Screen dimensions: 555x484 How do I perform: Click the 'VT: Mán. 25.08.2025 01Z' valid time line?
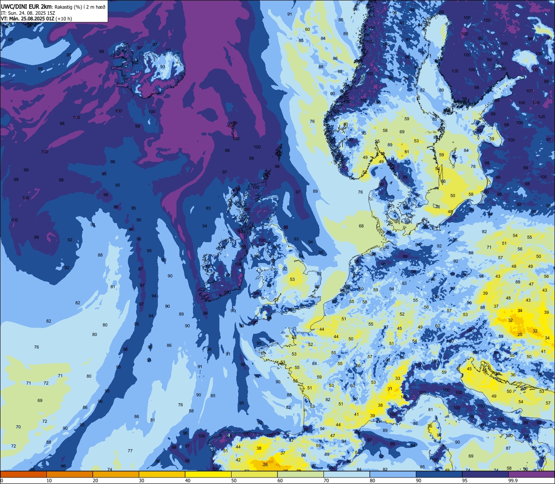point(28,19)
